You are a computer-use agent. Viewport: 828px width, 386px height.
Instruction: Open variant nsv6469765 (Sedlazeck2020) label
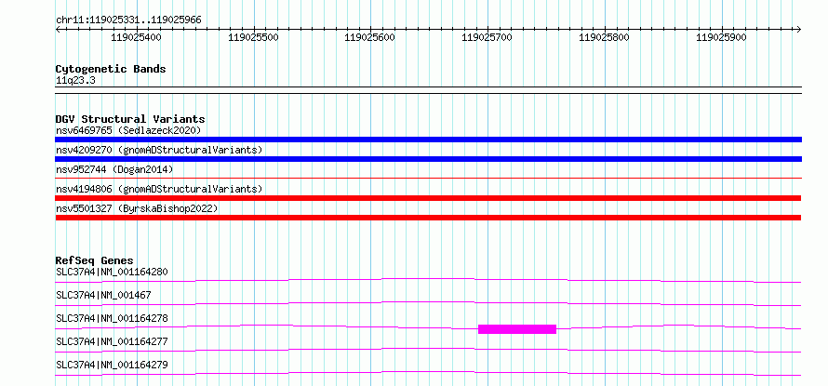point(128,130)
